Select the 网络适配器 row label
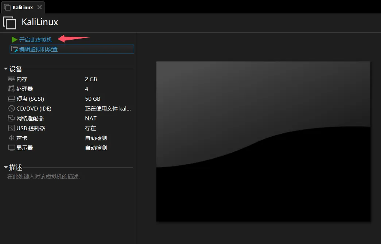The height and width of the screenshot is (244, 381). point(30,119)
